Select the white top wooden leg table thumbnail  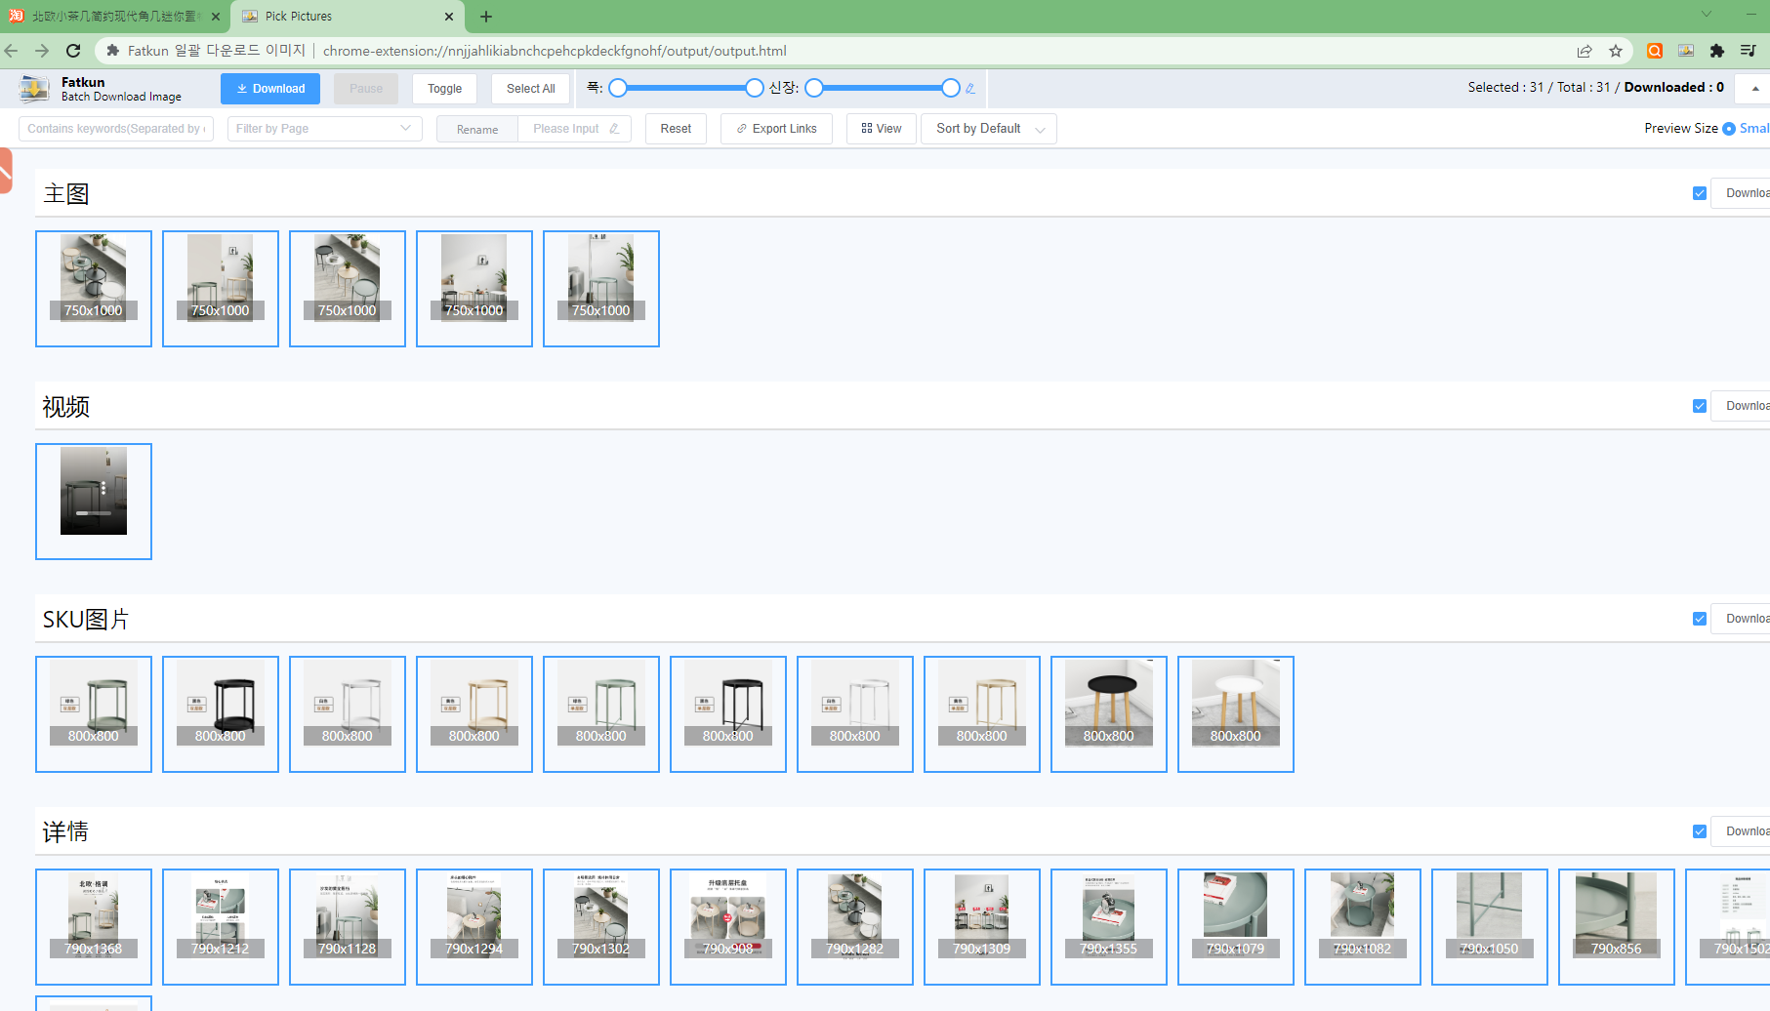click(1236, 714)
